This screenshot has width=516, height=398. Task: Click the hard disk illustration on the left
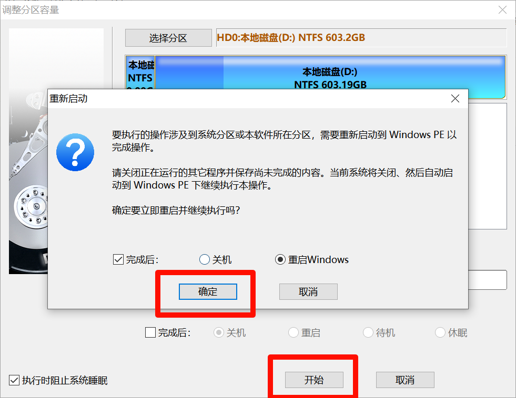pos(29,200)
